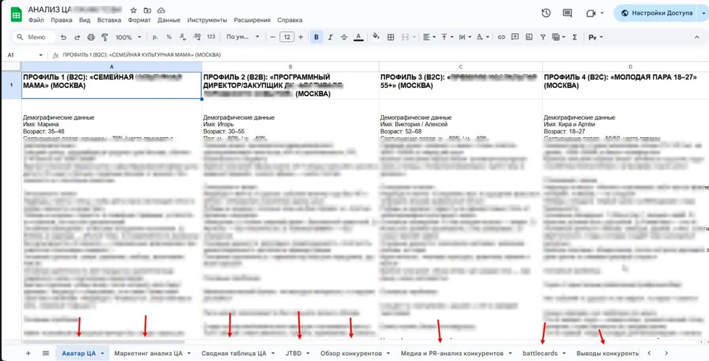The image size is (709, 361).
Task: Open vertical align dropdown
Action: 447,37
